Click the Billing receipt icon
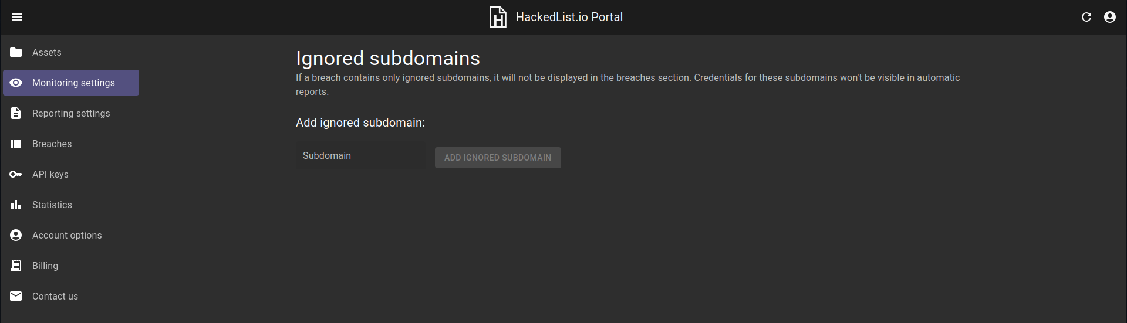The height and width of the screenshot is (323, 1127). 16,266
